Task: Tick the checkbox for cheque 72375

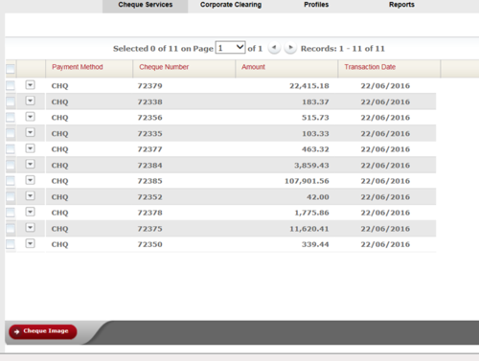Action: click(x=11, y=228)
